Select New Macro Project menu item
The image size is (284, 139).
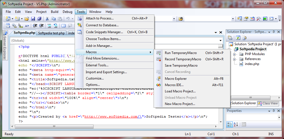(x=192, y=104)
